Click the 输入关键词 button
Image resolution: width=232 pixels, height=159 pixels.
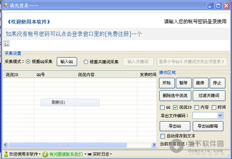click(x=138, y=62)
